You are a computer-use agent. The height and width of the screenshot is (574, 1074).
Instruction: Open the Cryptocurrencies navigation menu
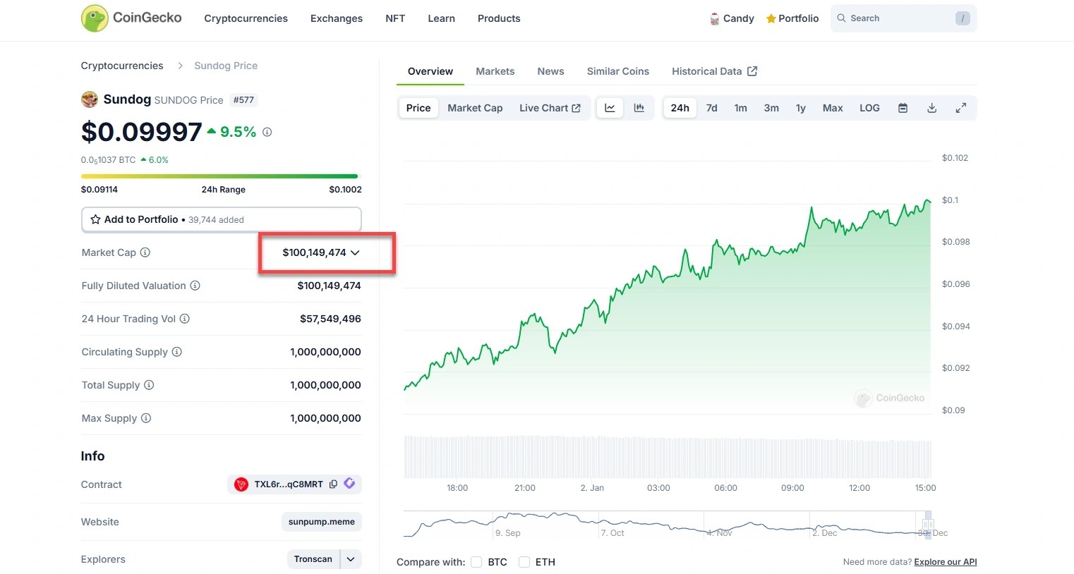tap(246, 18)
